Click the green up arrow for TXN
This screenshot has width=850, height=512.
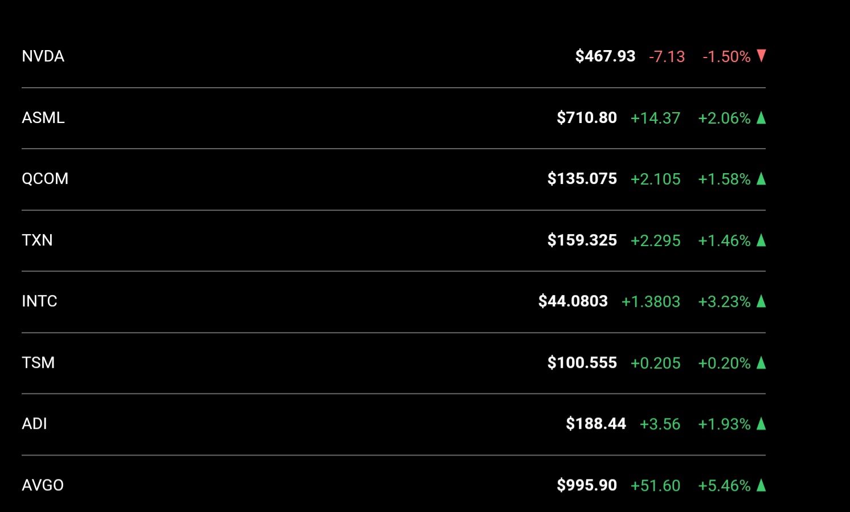pyautogui.click(x=761, y=240)
